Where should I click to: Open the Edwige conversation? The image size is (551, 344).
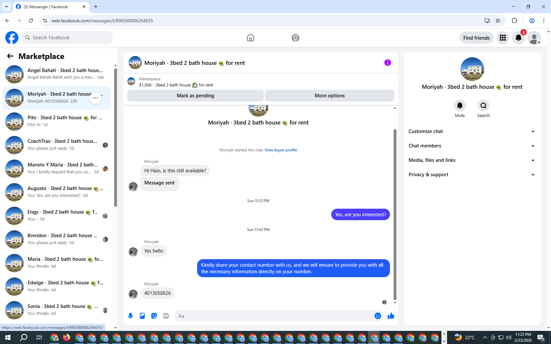(56, 286)
